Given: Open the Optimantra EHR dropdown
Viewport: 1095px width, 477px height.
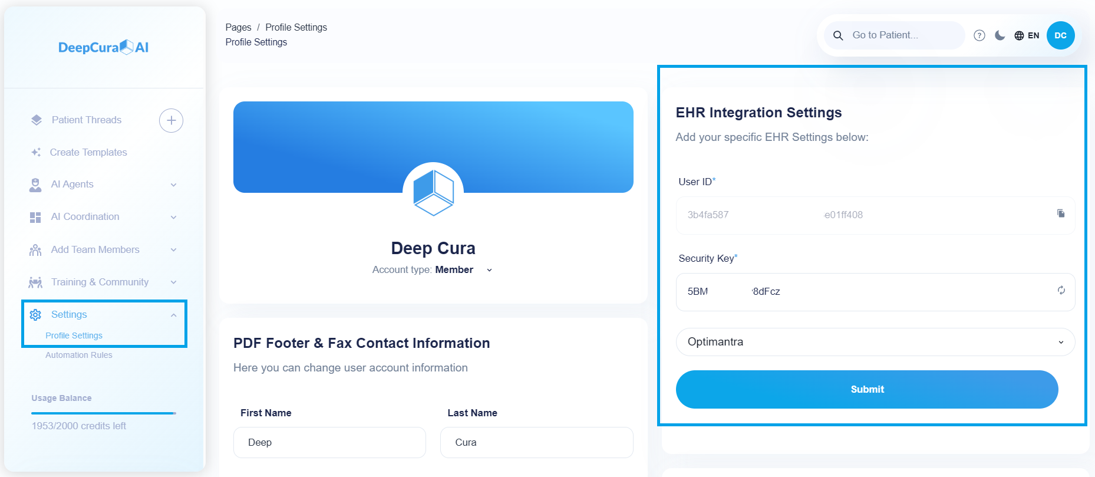Looking at the screenshot, I should pos(875,342).
